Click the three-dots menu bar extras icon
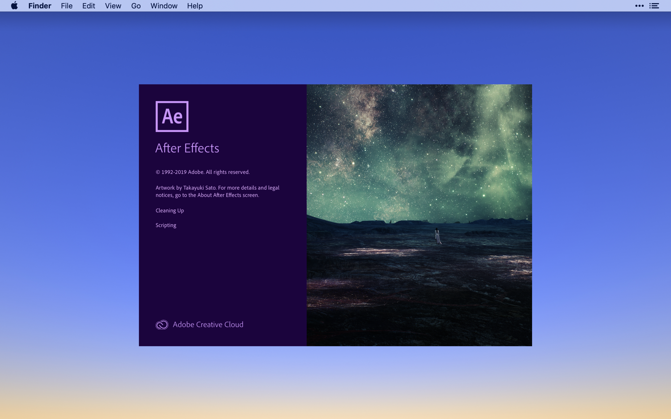Viewport: 671px width, 419px height. click(639, 6)
